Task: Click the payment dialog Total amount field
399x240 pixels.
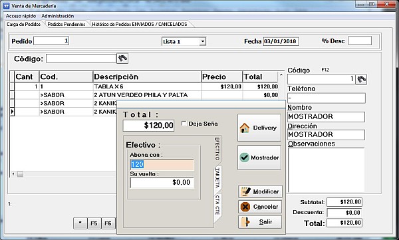Action: (x=148, y=126)
